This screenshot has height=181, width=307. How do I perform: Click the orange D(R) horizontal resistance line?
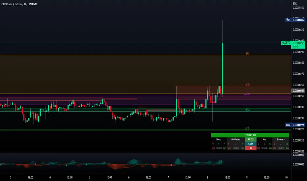tap(146, 55)
